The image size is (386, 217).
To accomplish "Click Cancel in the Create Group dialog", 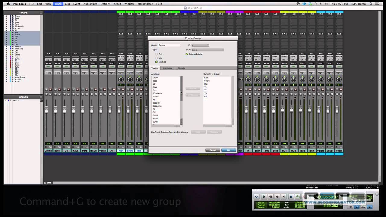I will 213,150.
